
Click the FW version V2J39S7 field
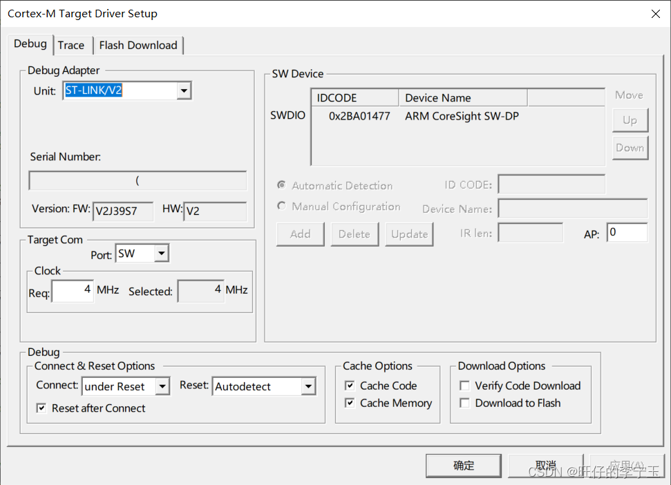tap(123, 211)
